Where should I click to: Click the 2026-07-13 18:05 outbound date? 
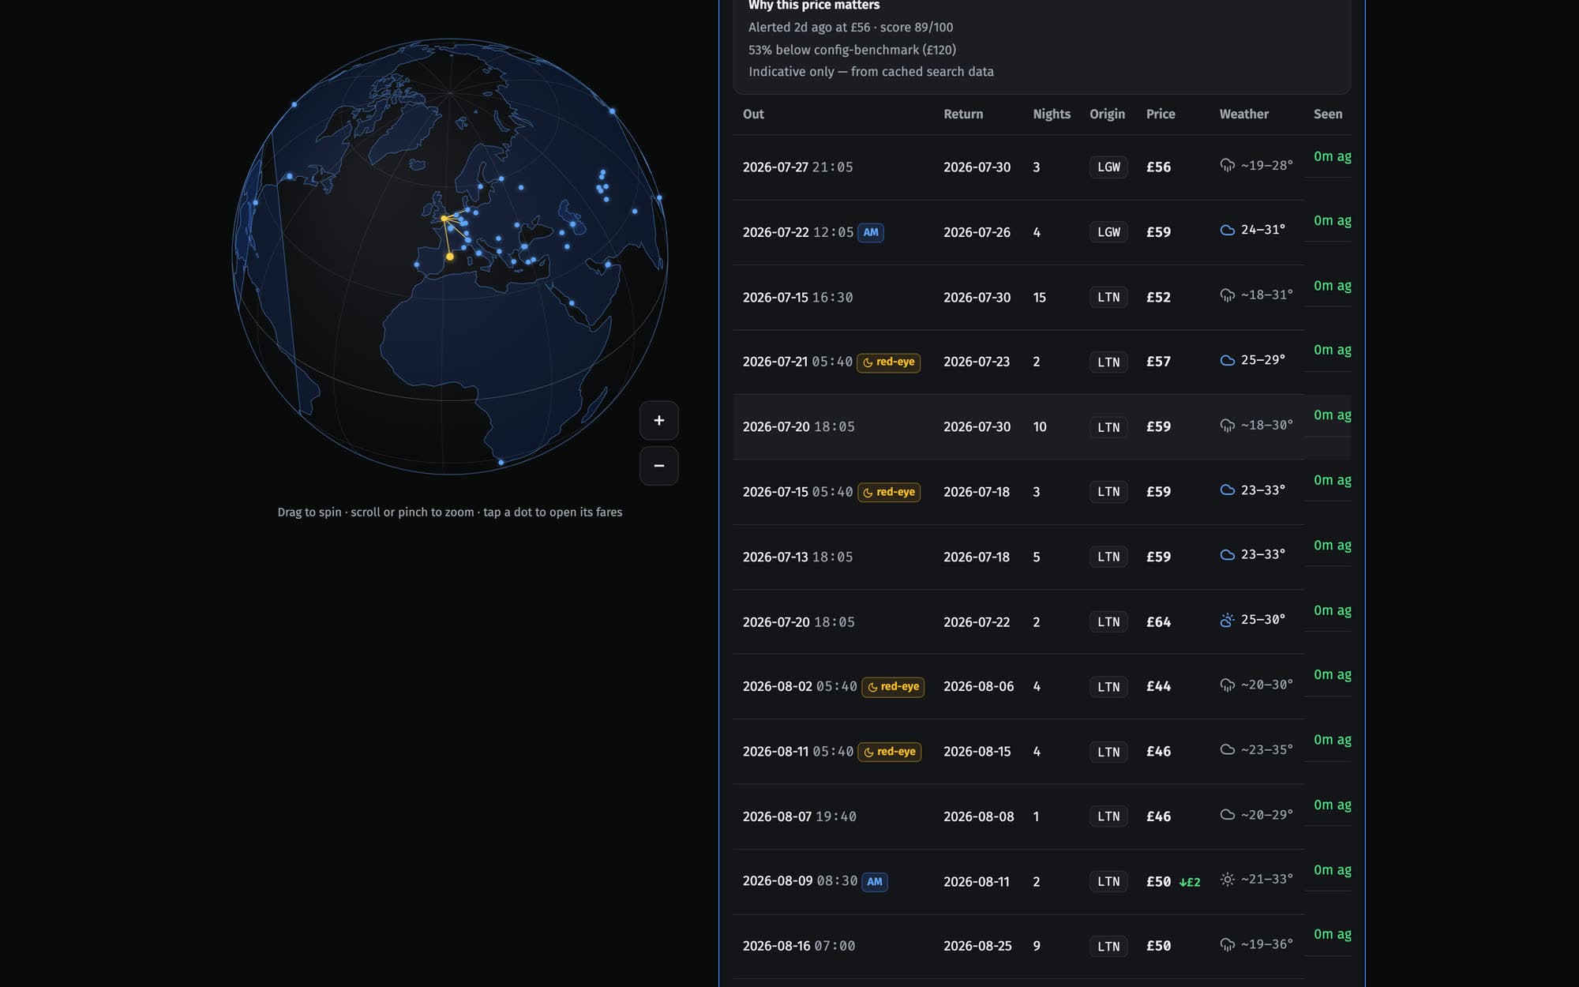pyautogui.click(x=797, y=557)
